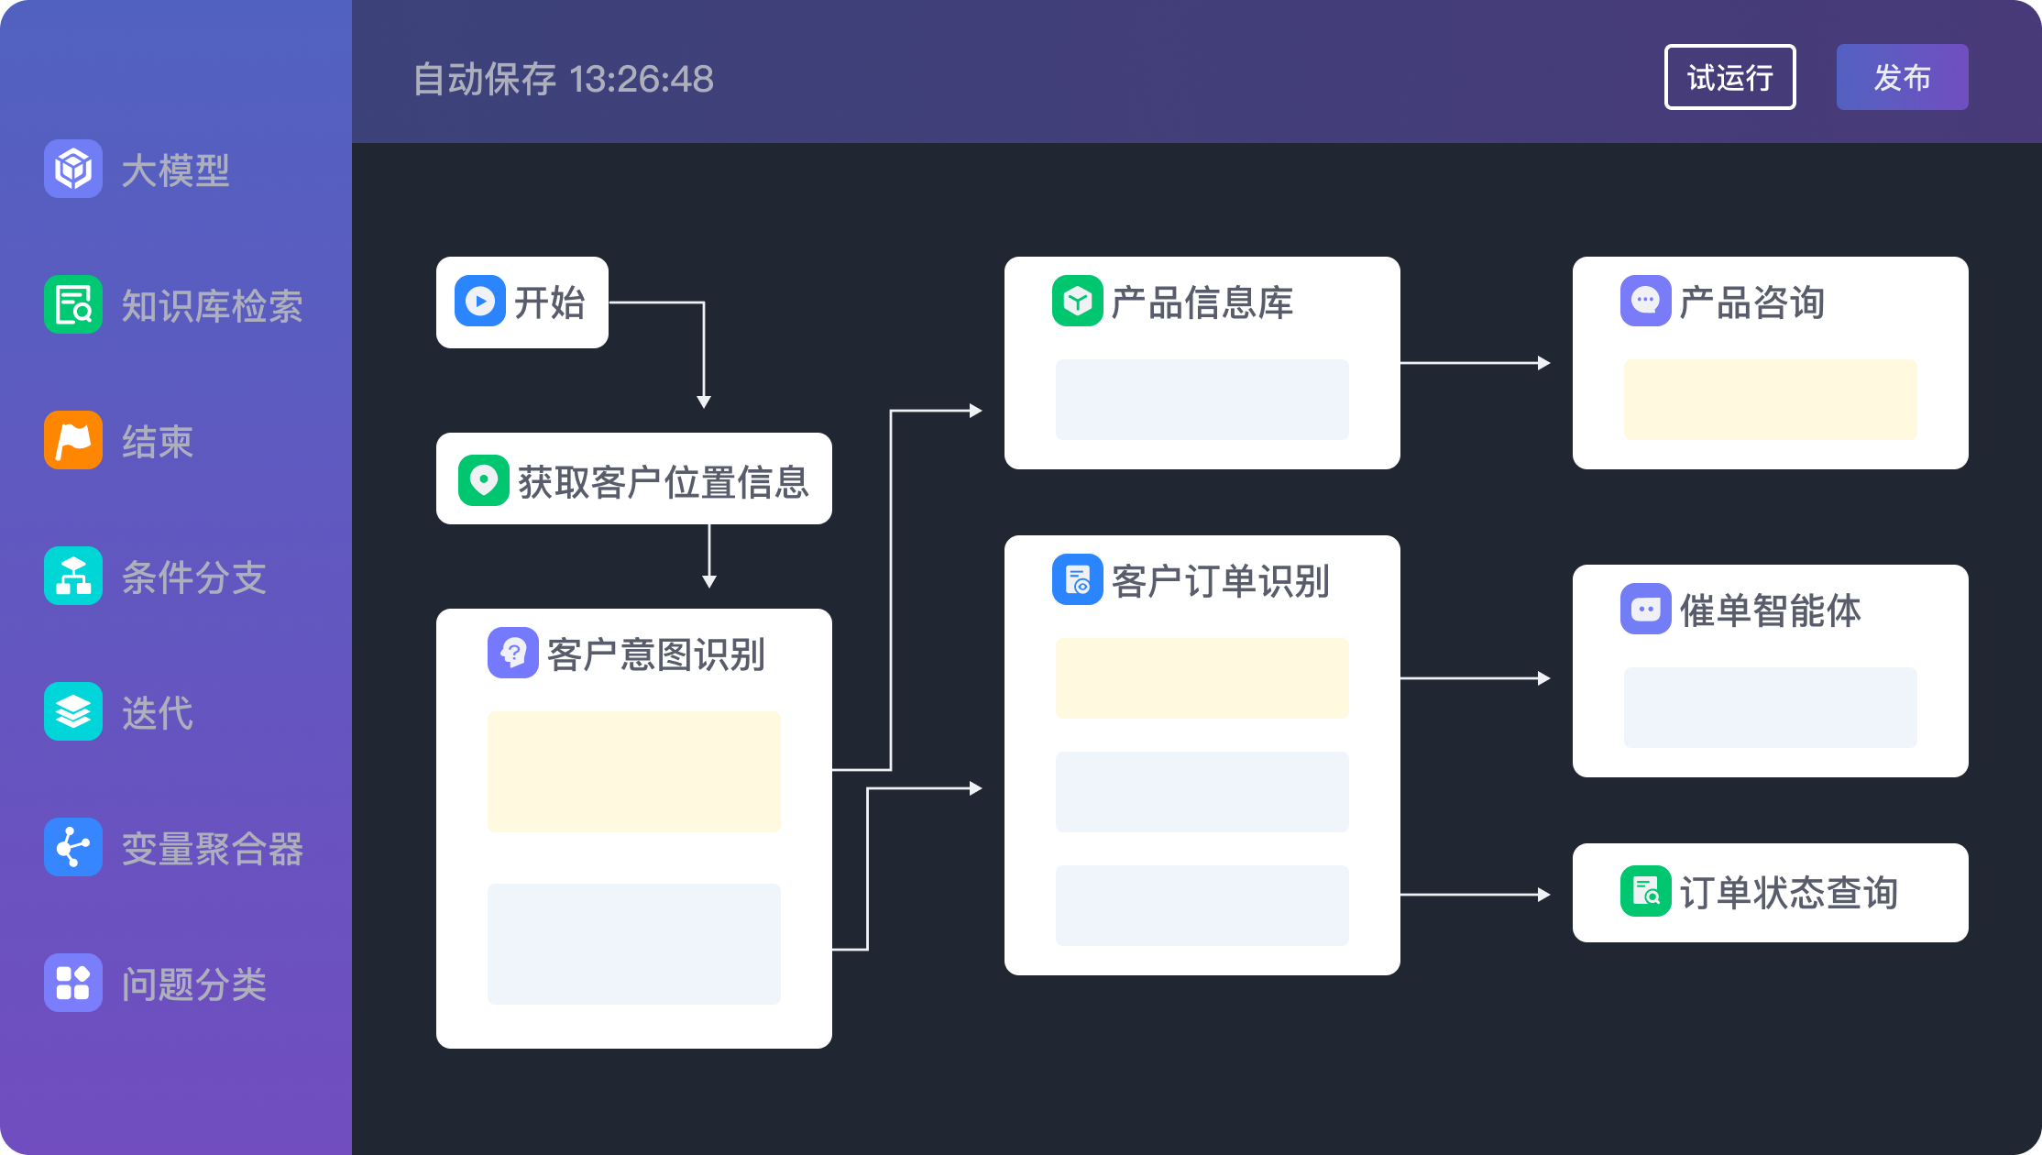The width and height of the screenshot is (2042, 1155).
Task: Choose the 条件分支 branch icon
Action: (x=73, y=576)
